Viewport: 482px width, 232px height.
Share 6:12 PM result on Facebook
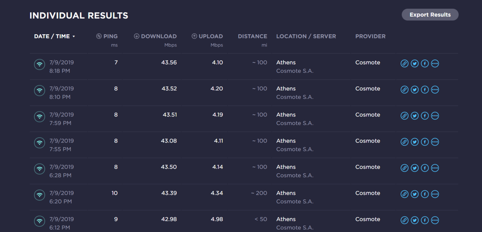pos(425,220)
